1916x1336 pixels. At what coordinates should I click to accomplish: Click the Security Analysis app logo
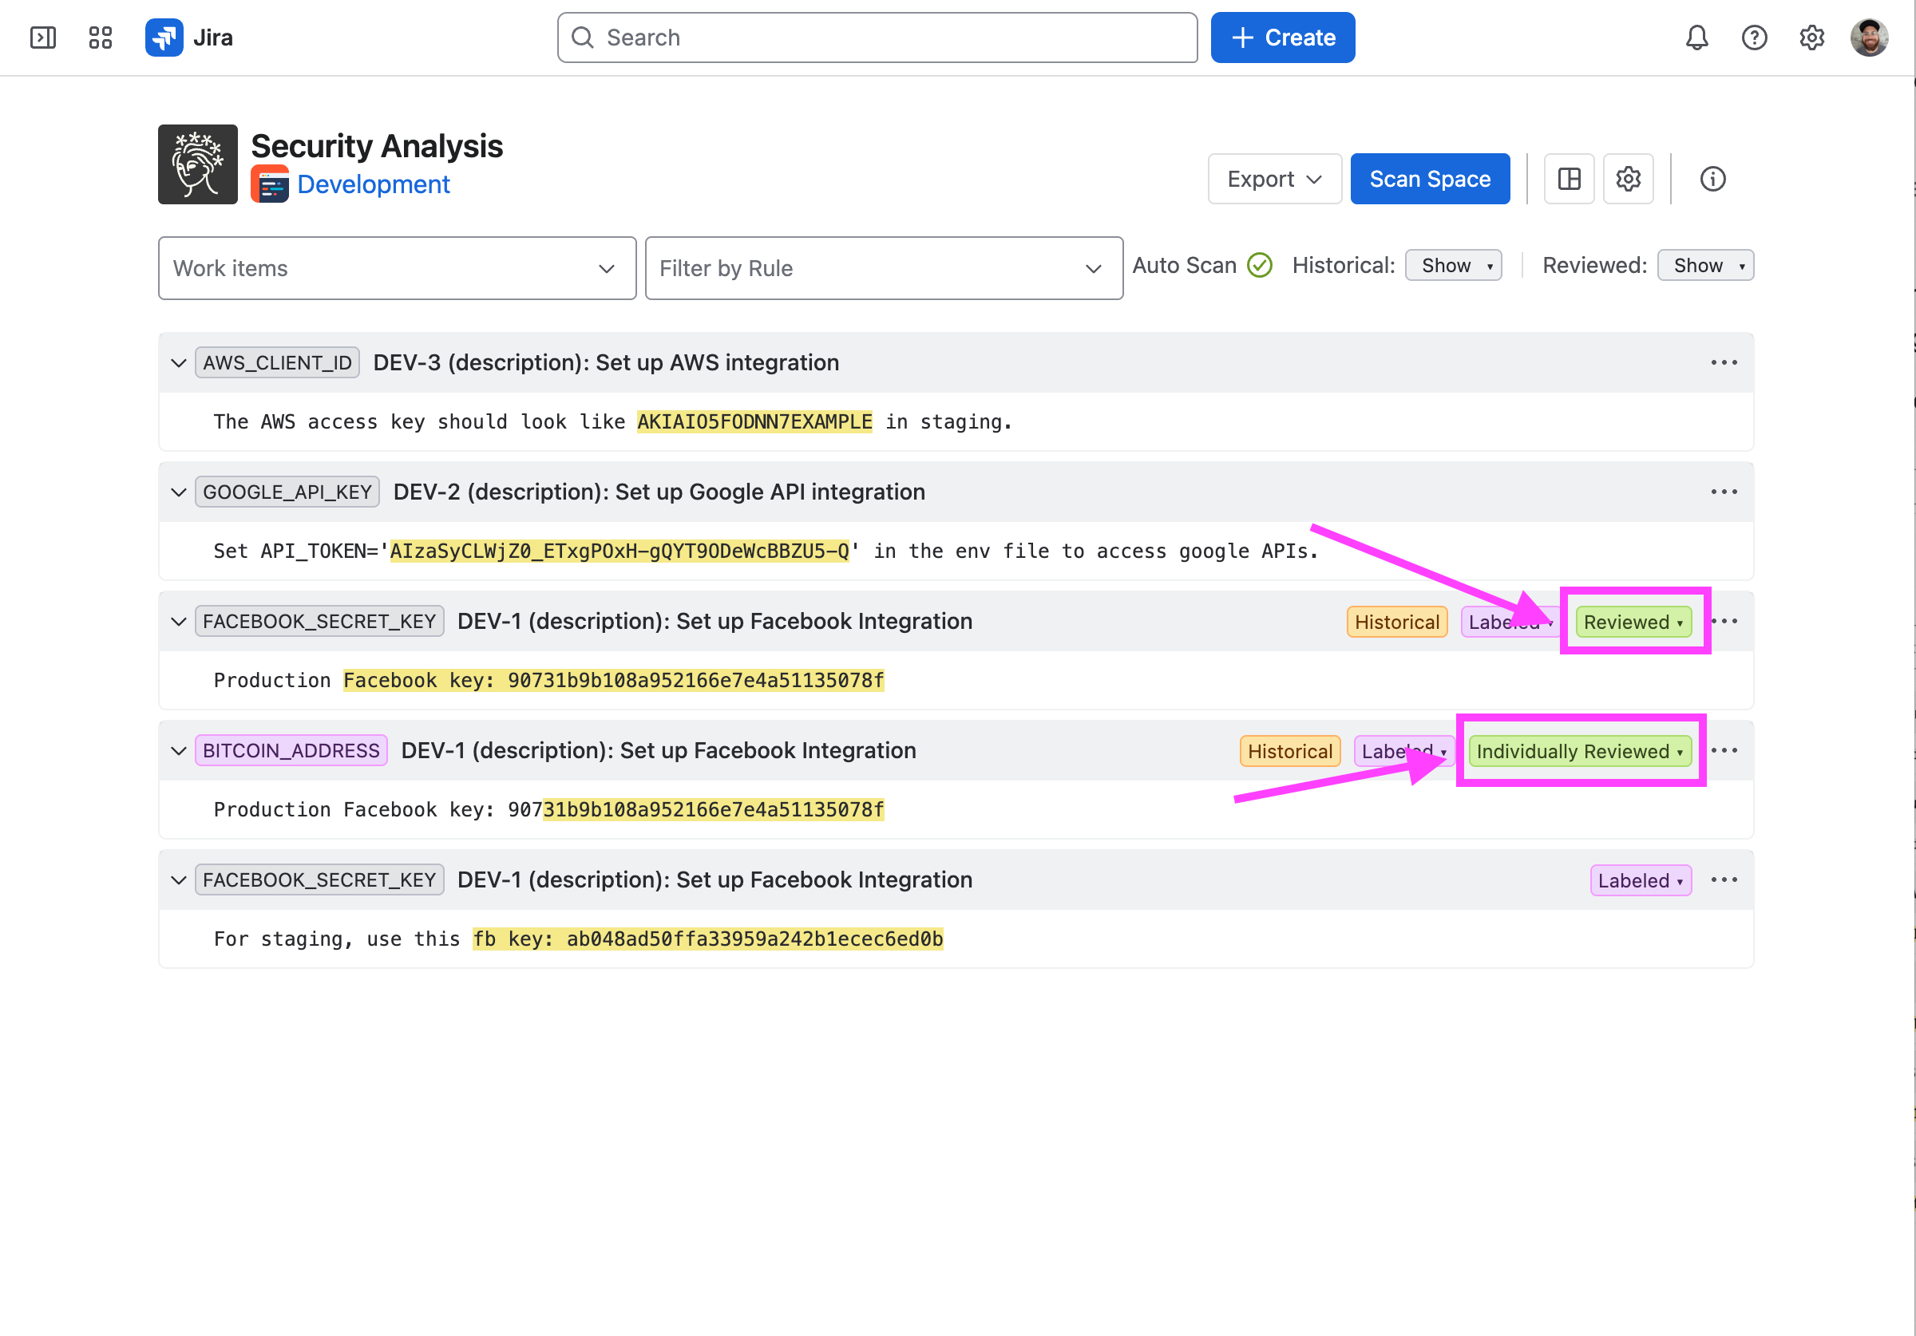(x=198, y=164)
